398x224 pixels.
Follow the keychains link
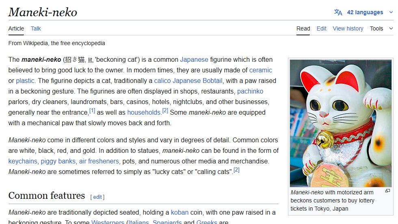pos(23,161)
